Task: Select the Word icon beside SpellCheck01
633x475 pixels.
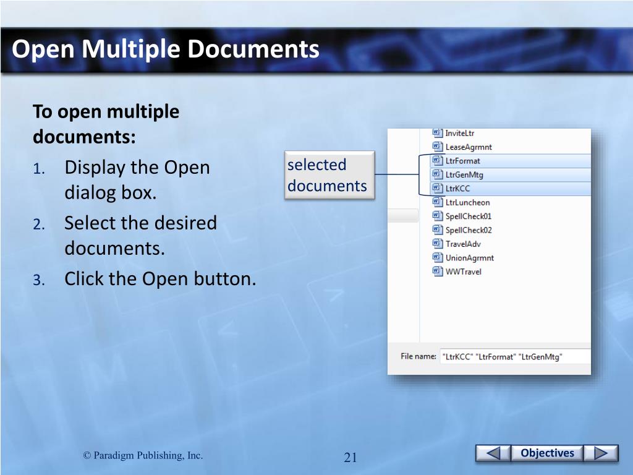Action: [x=437, y=216]
